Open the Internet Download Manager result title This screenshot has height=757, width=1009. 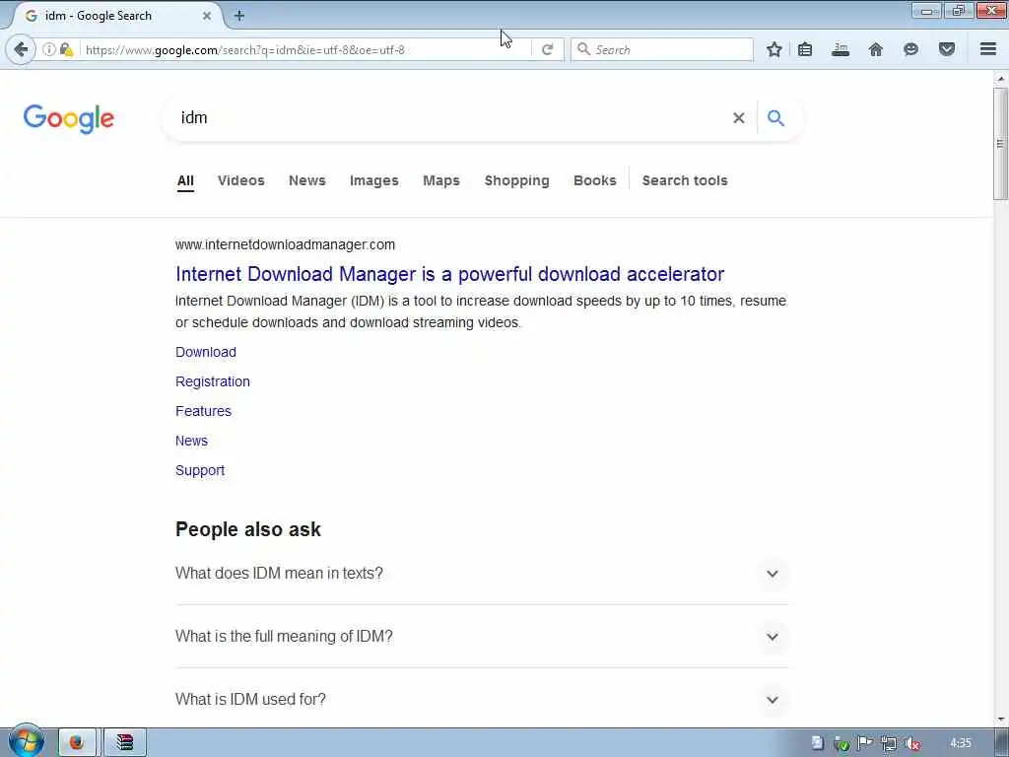point(449,274)
